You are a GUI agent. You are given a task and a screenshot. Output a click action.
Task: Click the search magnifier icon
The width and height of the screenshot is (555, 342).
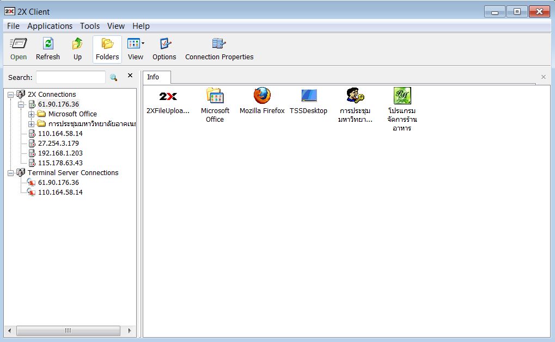[x=113, y=77]
